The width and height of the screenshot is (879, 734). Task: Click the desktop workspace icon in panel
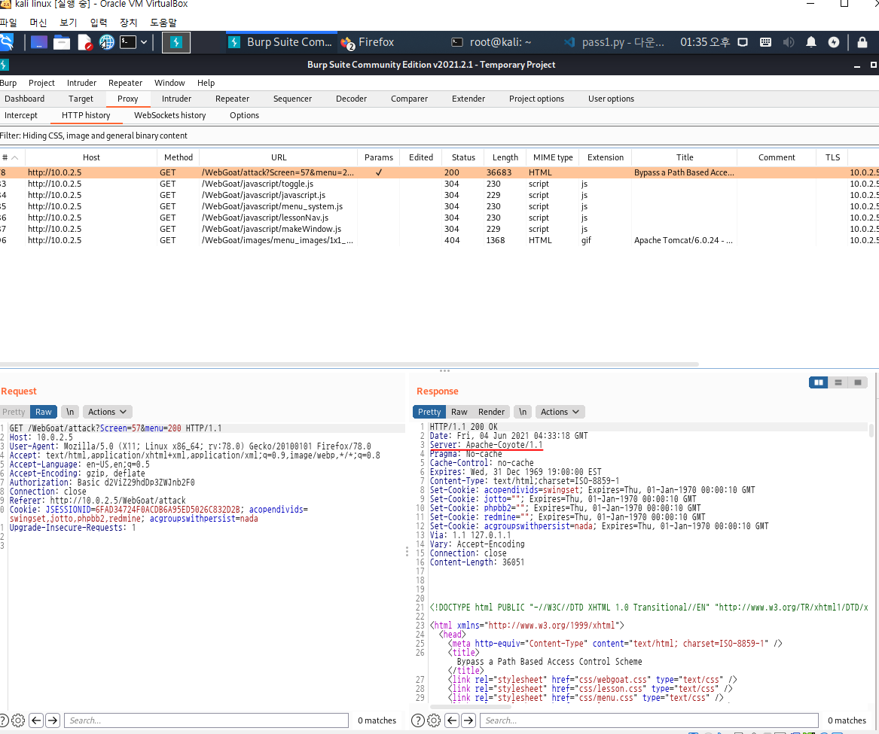click(38, 42)
